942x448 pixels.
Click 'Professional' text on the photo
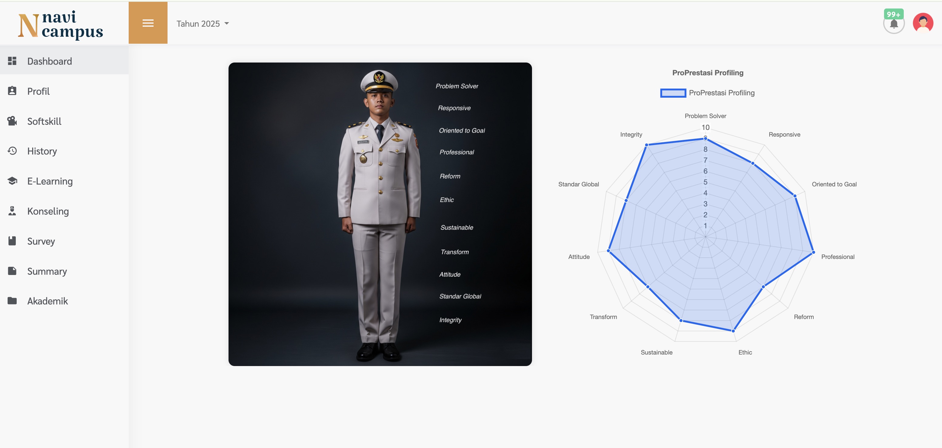click(x=457, y=152)
